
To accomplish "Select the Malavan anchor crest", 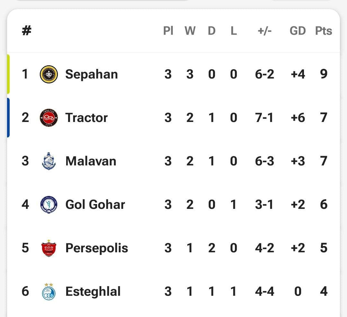I will click(x=49, y=161).
